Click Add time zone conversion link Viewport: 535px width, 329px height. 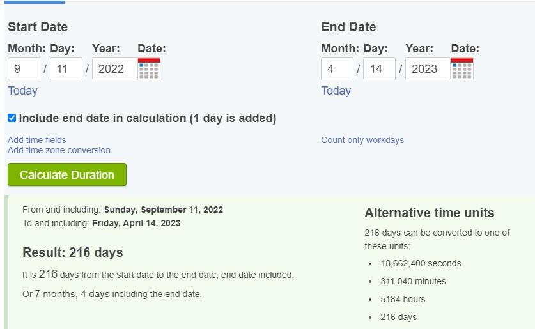(59, 150)
